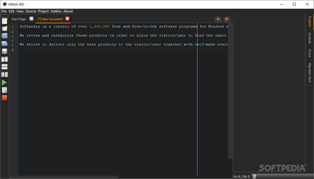Viewport: 314px width, 179px height.
Task: Split the editor vertically
Action: pyautogui.click(x=4, y=59)
